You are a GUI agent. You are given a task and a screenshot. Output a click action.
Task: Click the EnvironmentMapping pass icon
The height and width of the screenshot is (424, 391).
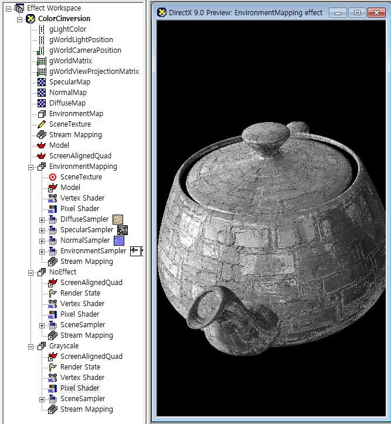[x=42, y=167]
